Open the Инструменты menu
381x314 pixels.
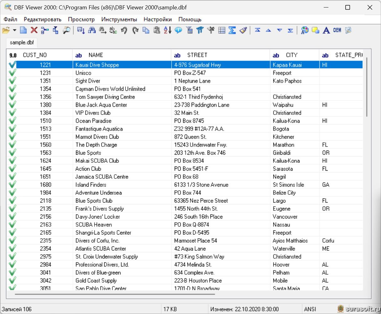click(119, 19)
